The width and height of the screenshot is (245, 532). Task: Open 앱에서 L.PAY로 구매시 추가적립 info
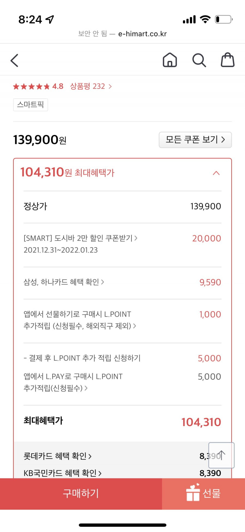[x=73, y=382]
